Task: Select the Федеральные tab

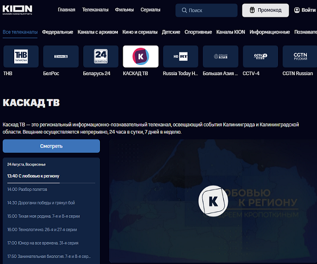Action: (x=57, y=32)
